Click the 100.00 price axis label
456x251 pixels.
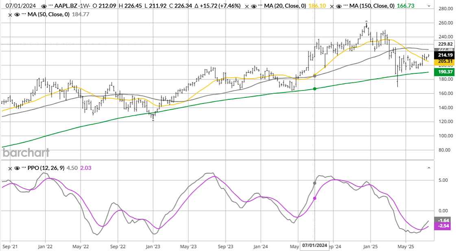tap(446, 136)
